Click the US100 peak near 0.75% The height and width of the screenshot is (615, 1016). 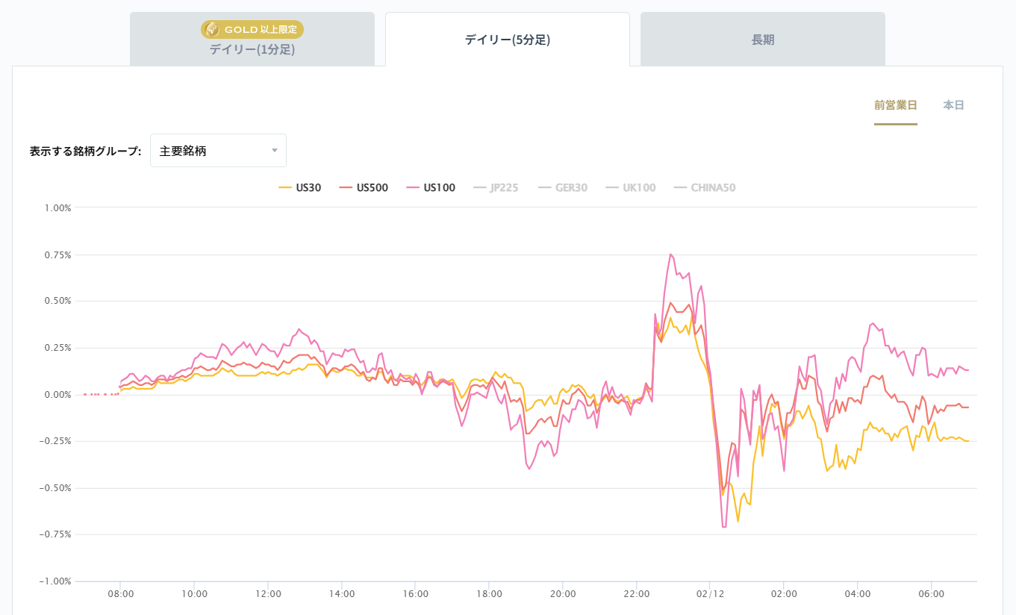point(670,255)
